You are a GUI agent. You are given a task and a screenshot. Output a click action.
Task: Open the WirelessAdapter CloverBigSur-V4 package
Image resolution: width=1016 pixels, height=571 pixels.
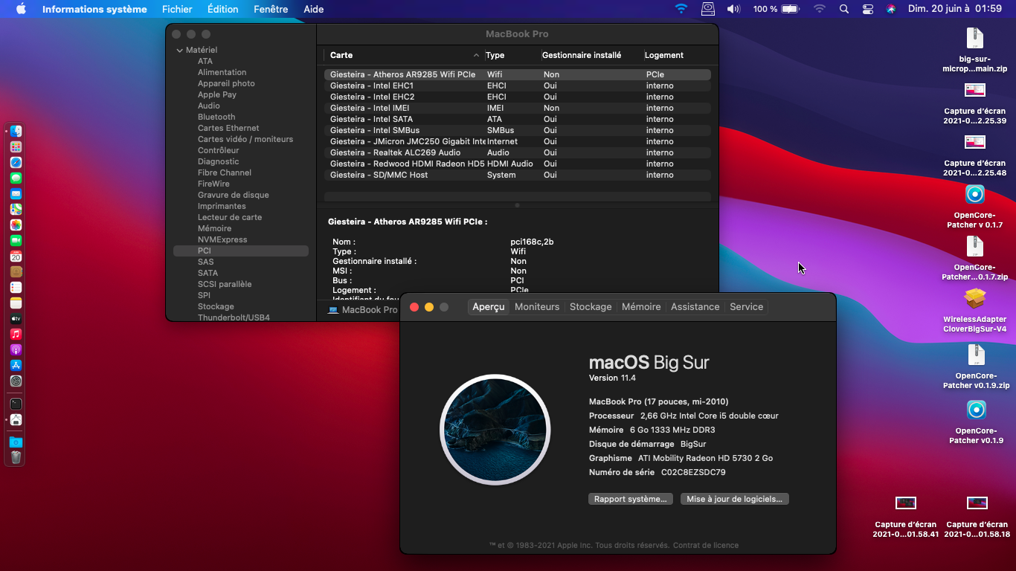974,299
